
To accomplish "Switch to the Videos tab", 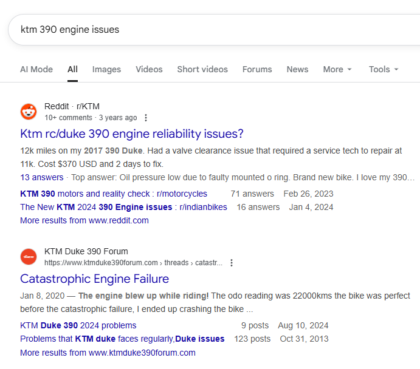I will 149,69.
